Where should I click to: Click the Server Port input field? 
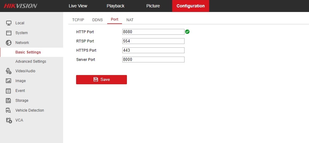[x=153, y=60]
